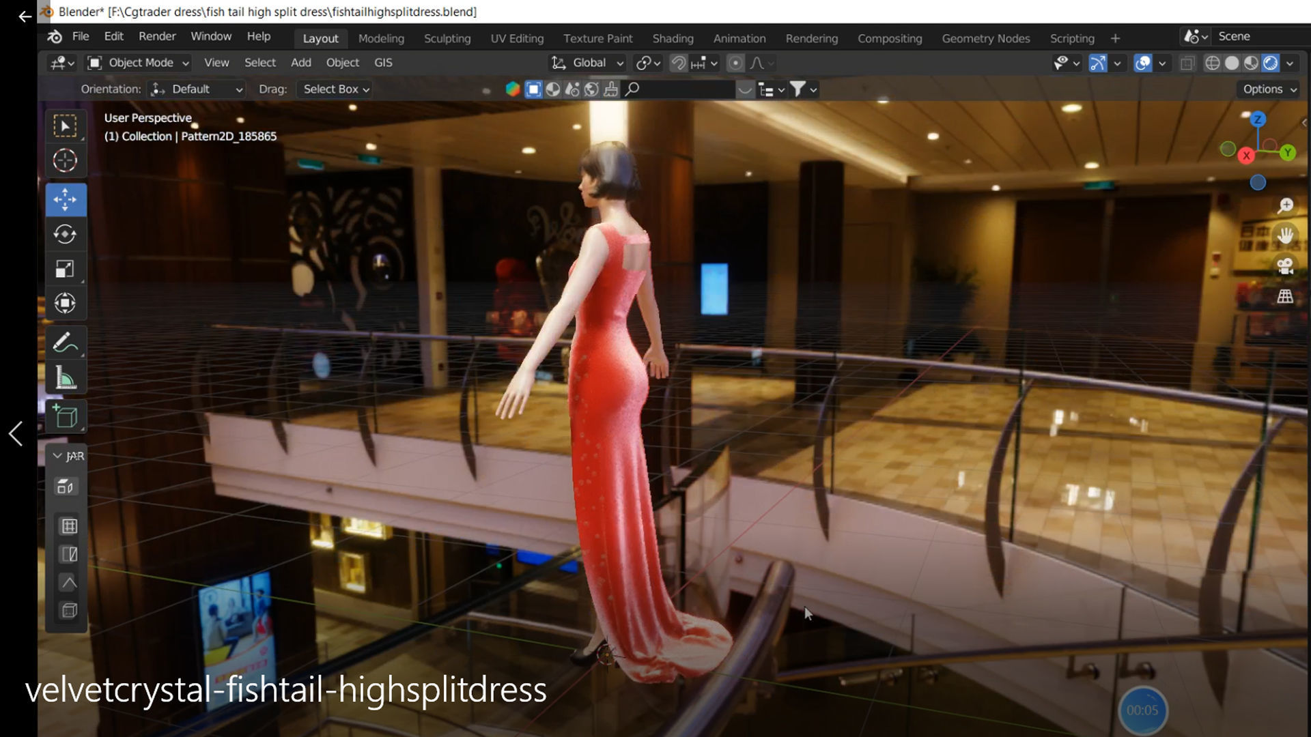Open the Orientation Default dropdown
Viewport: 1311px width, 737px height.
[x=197, y=89]
